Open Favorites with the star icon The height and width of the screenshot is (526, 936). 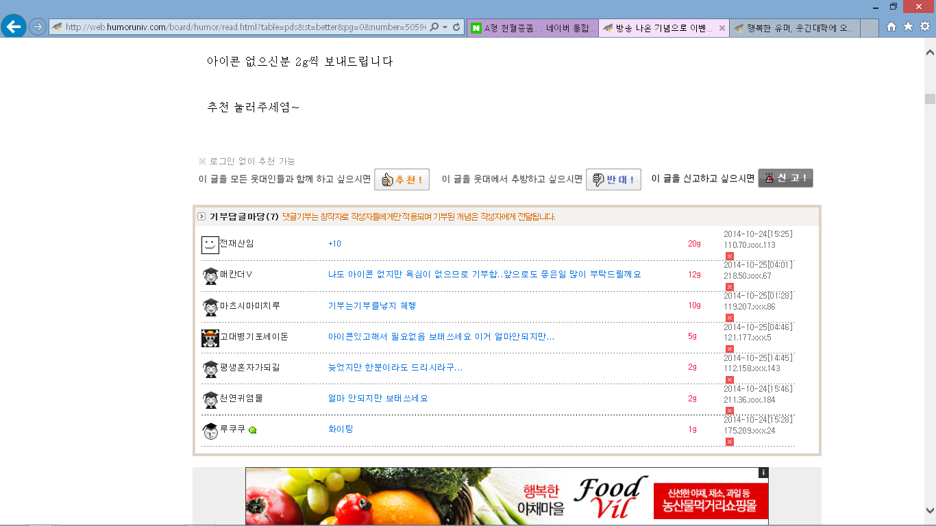pos(908,27)
